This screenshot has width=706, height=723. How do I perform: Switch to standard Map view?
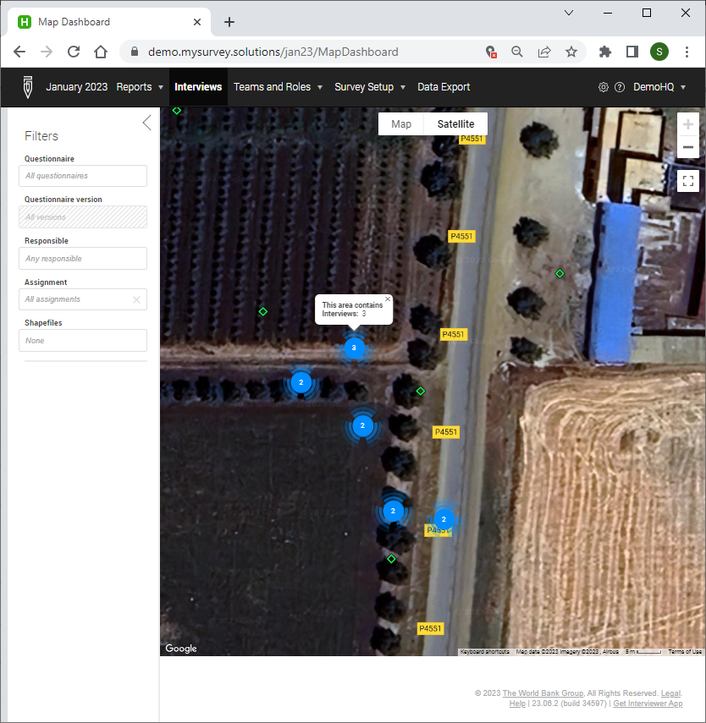[x=400, y=123]
